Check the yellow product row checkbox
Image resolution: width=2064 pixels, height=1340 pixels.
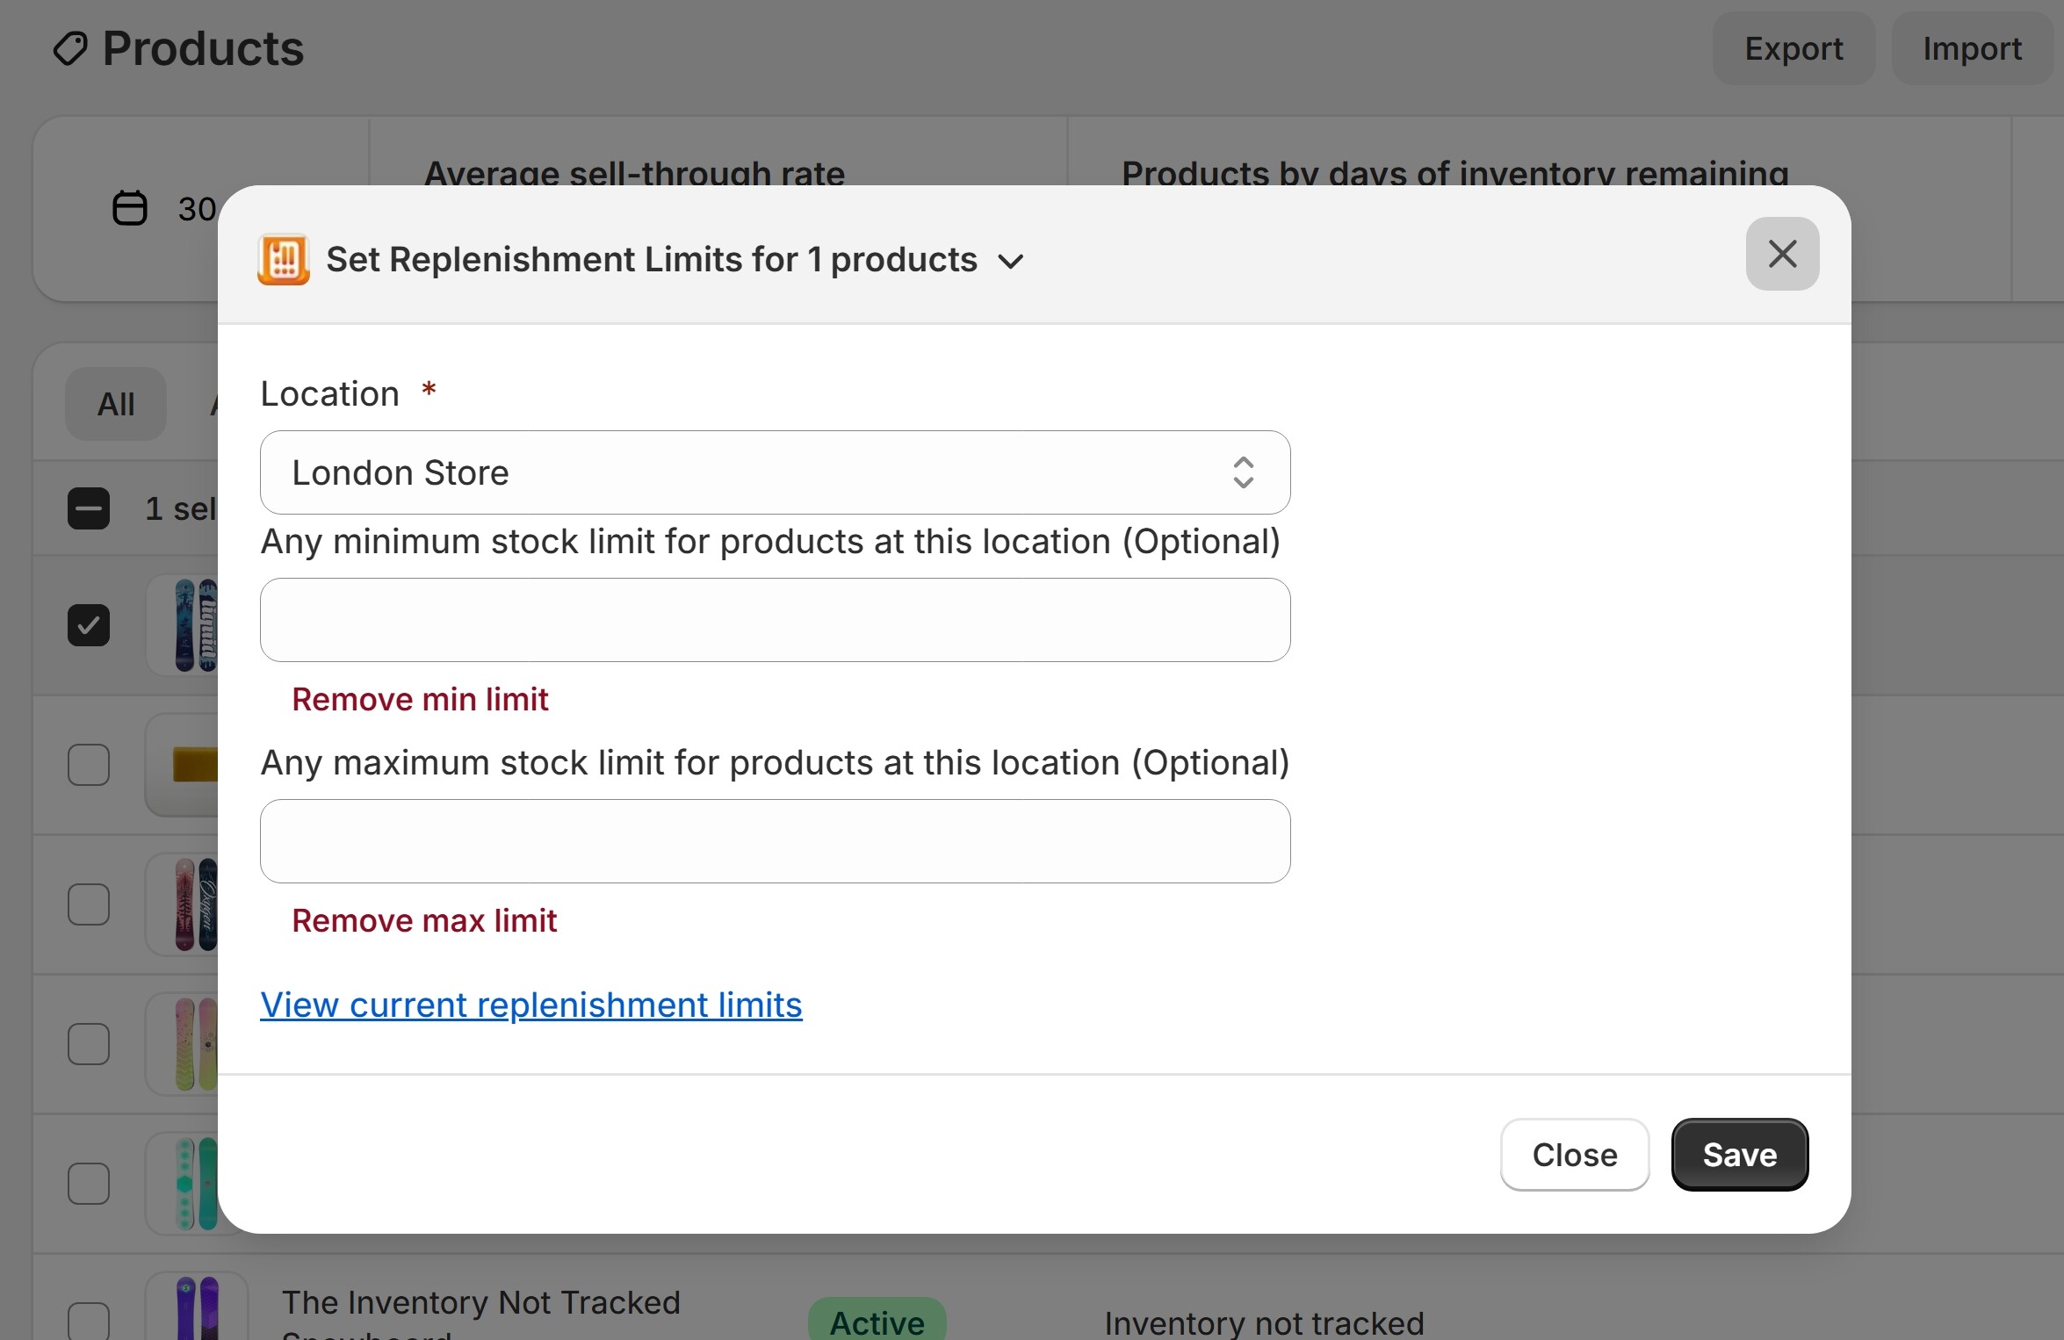(x=89, y=765)
